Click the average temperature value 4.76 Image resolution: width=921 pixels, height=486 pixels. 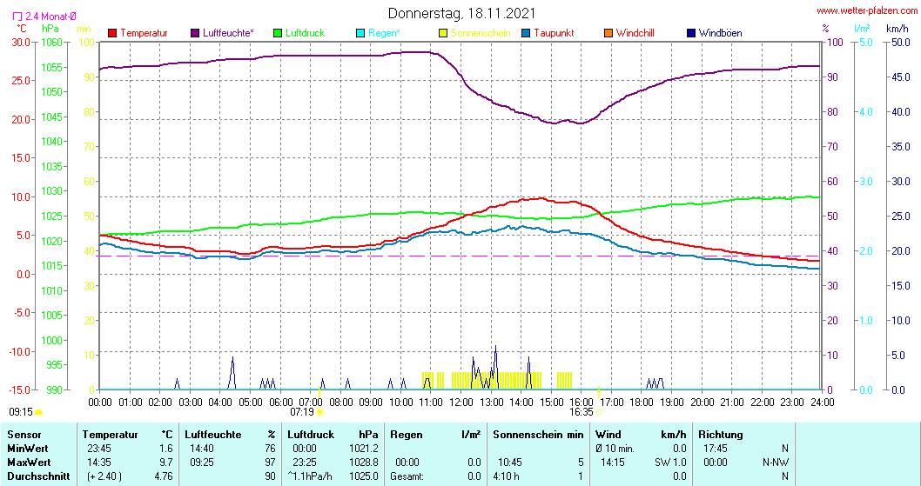(164, 476)
